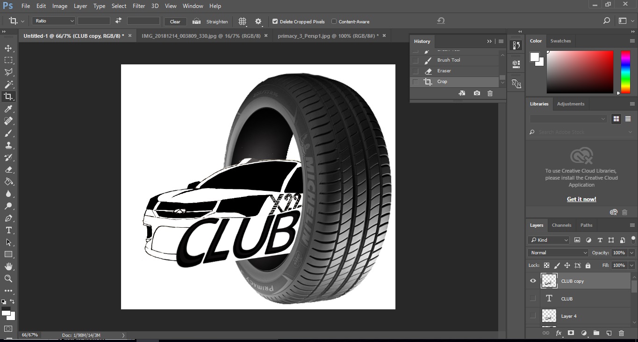
Task: Select the Clone Stamp tool
Action: (8, 145)
